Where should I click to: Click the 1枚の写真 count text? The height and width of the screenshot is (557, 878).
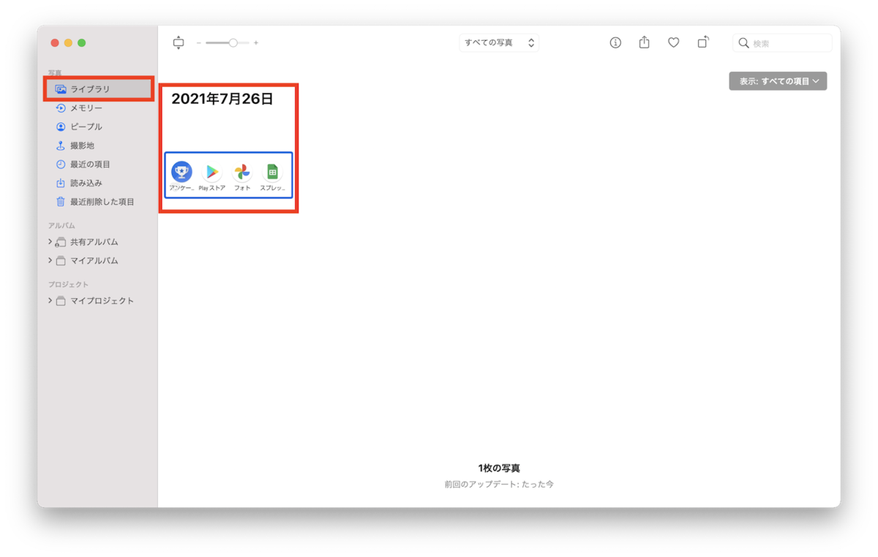pyautogui.click(x=499, y=468)
